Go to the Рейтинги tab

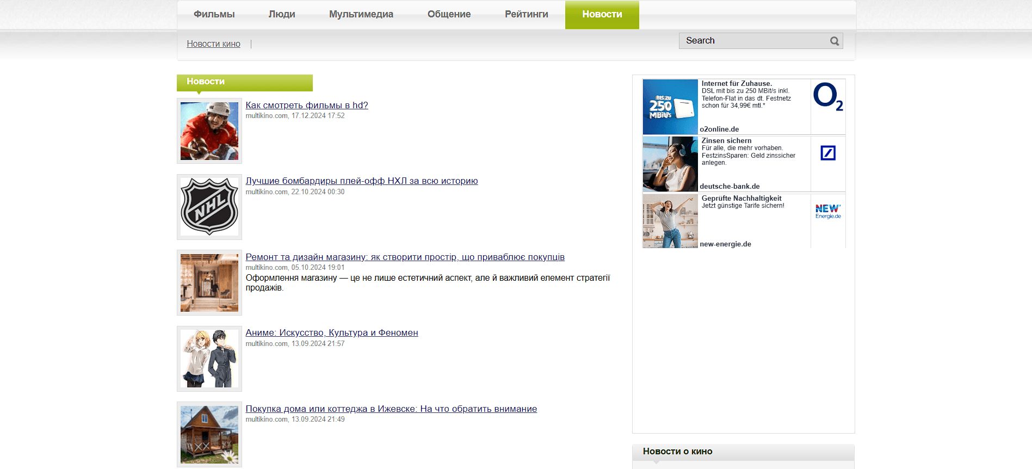527,14
